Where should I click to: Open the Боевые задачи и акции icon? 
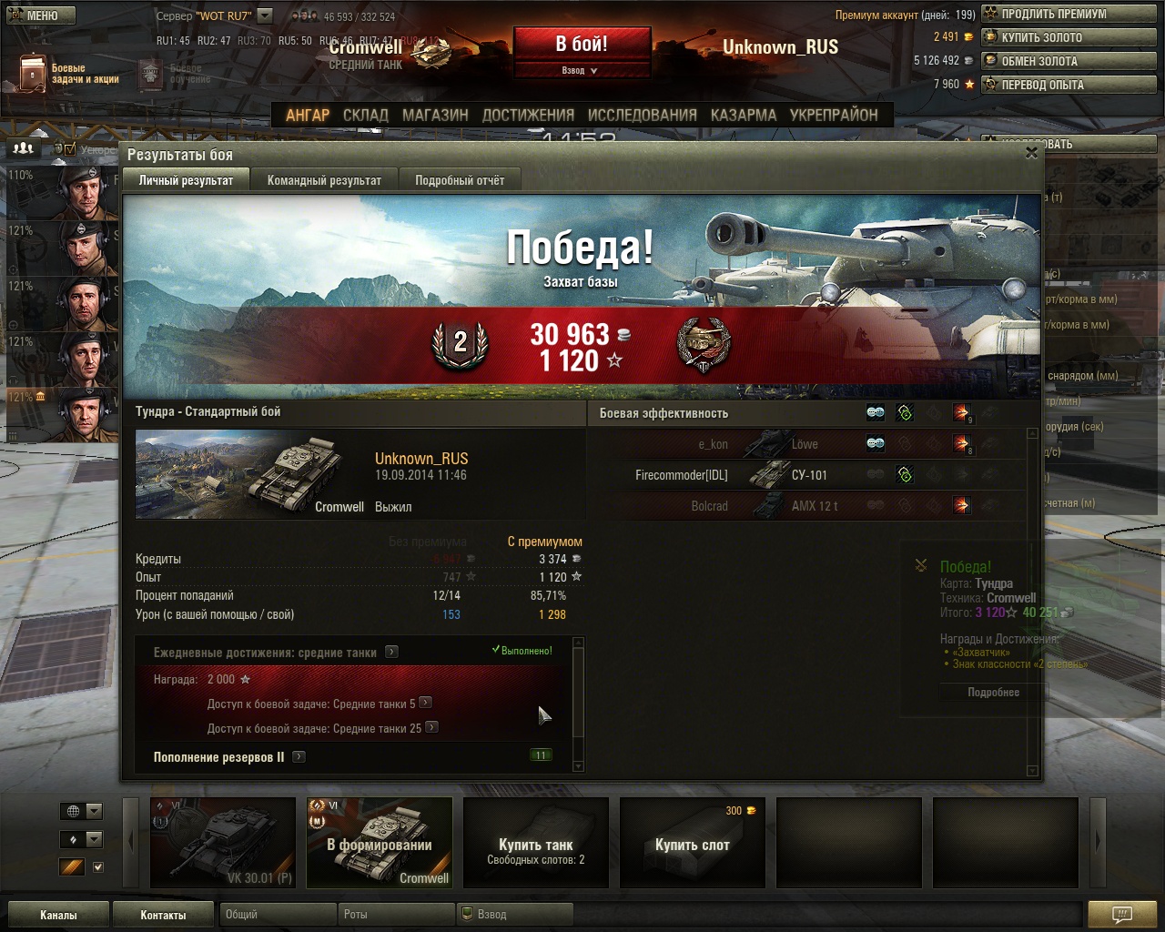point(32,73)
